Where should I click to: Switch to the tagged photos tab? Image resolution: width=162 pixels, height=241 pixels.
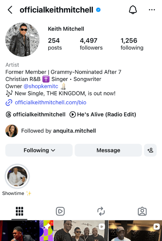point(142,212)
